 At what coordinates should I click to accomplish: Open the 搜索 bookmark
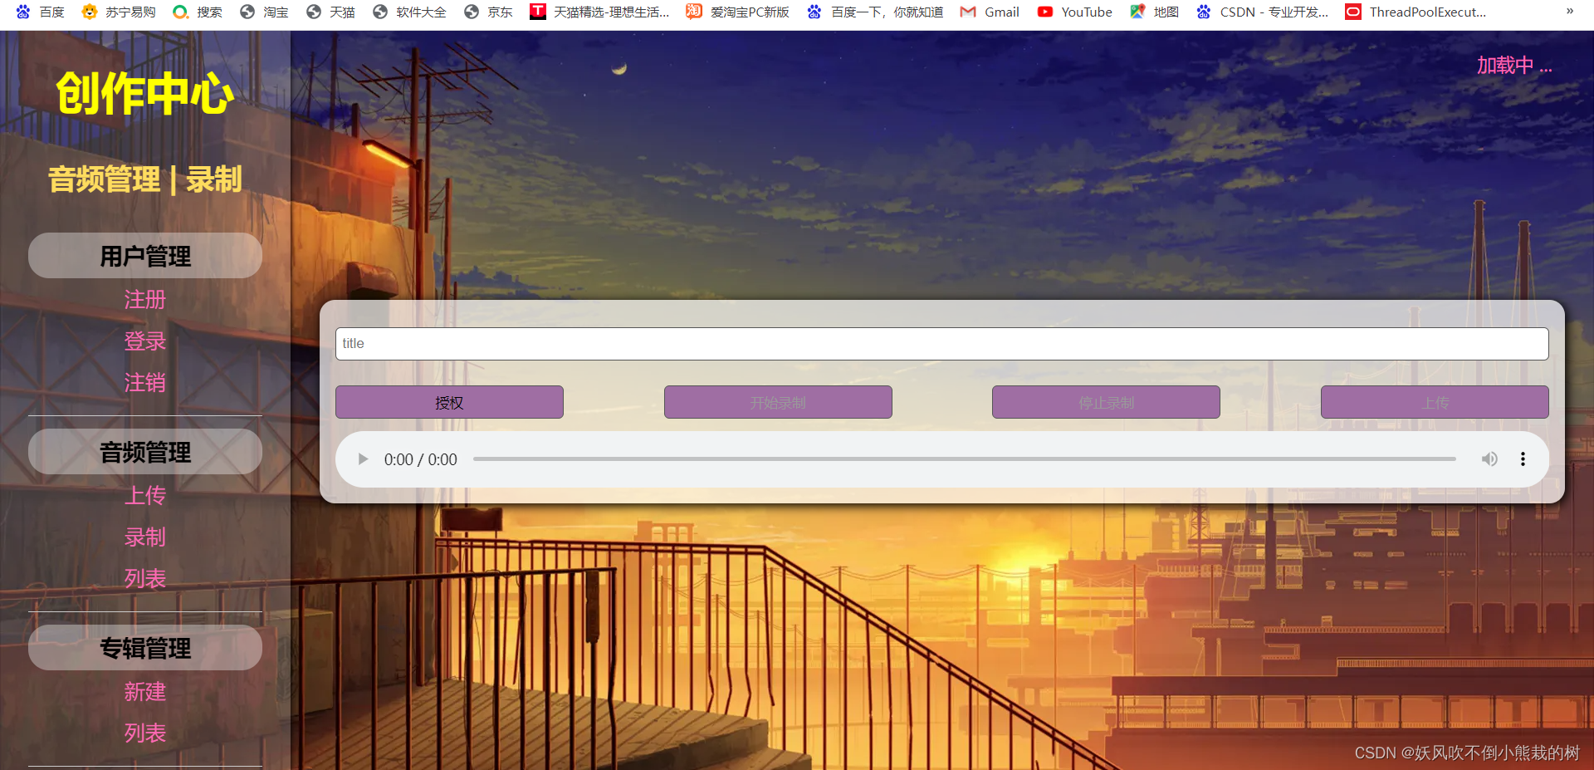[x=198, y=12]
